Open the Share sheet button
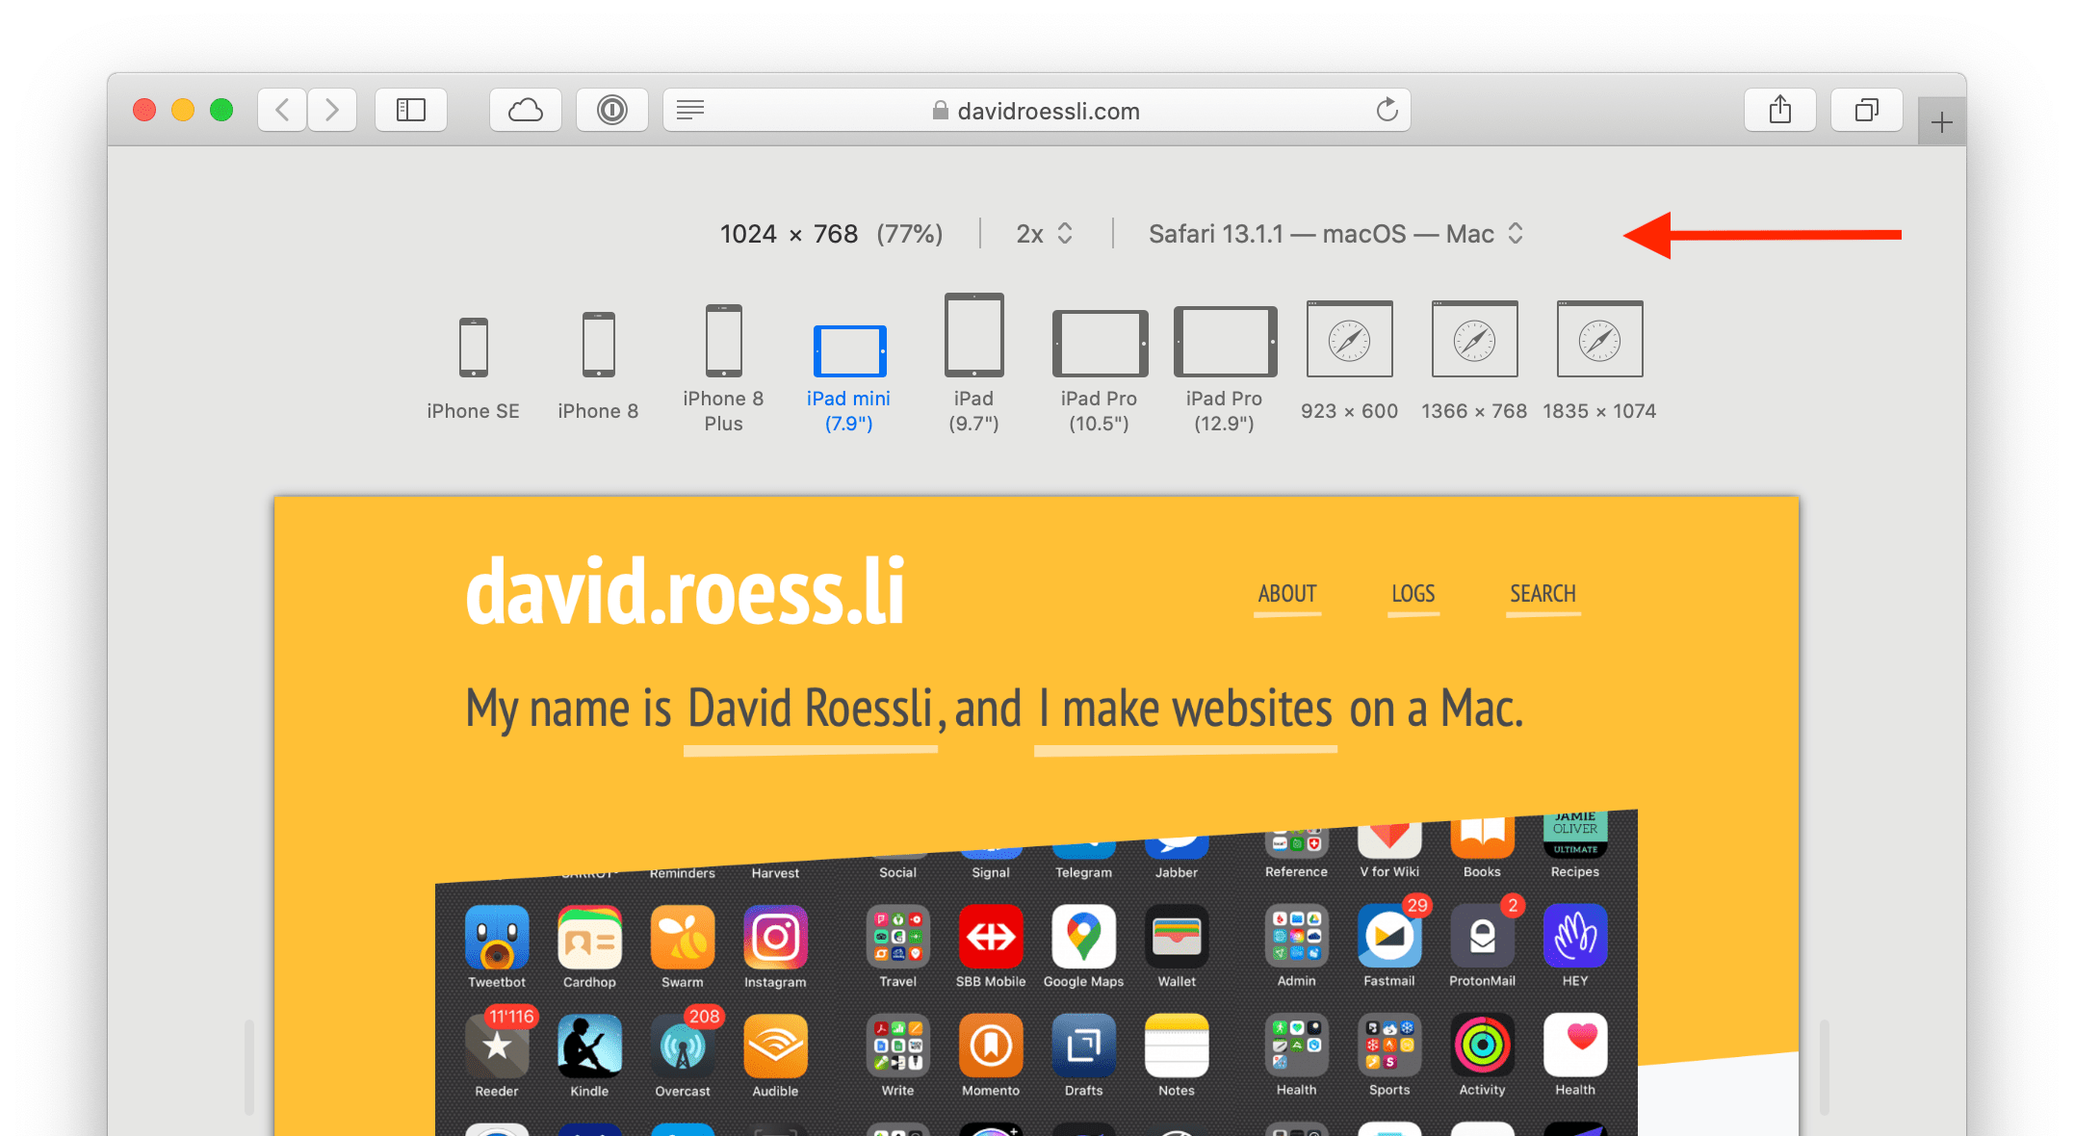 tap(1780, 110)
